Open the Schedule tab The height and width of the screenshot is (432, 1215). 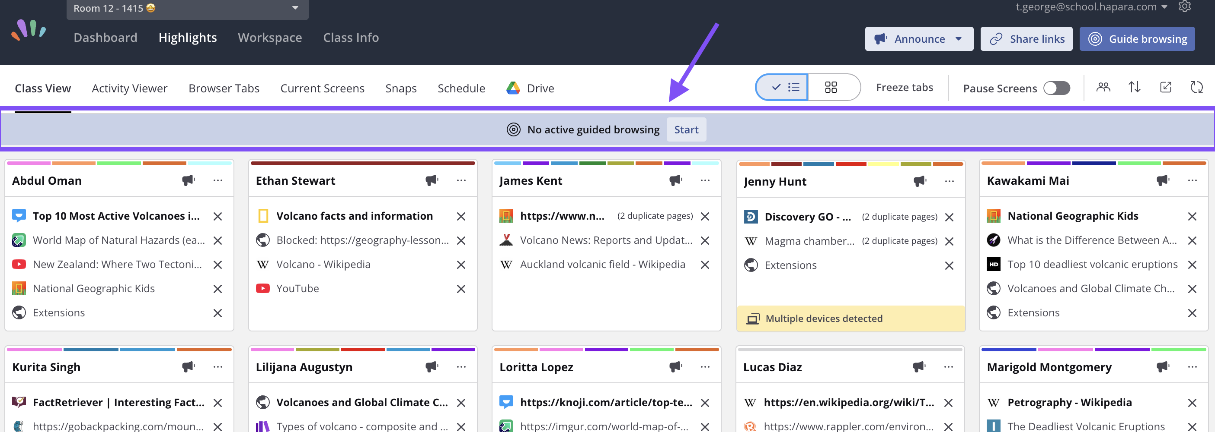click(461, 88)
